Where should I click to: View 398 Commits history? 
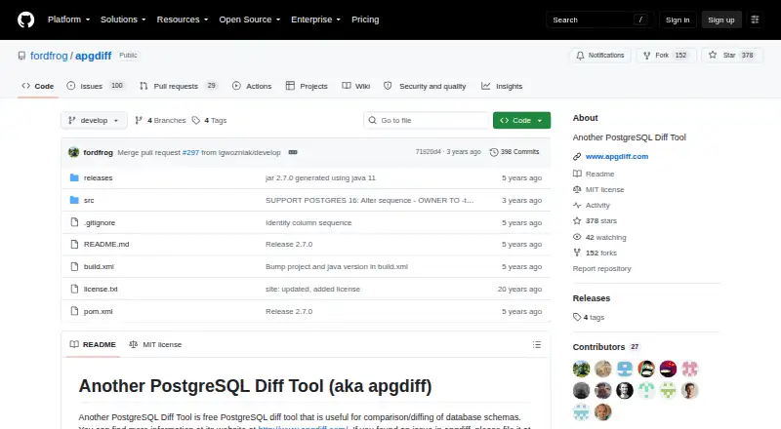514,152
